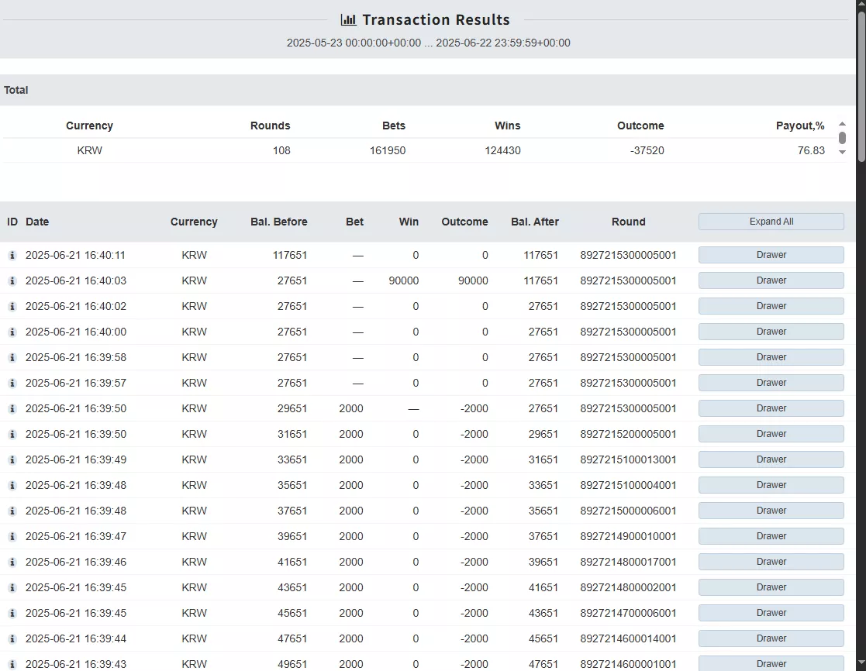Click the Outcome header in transactions table
This screenshot has width=866, height=671.
(464, 222)
